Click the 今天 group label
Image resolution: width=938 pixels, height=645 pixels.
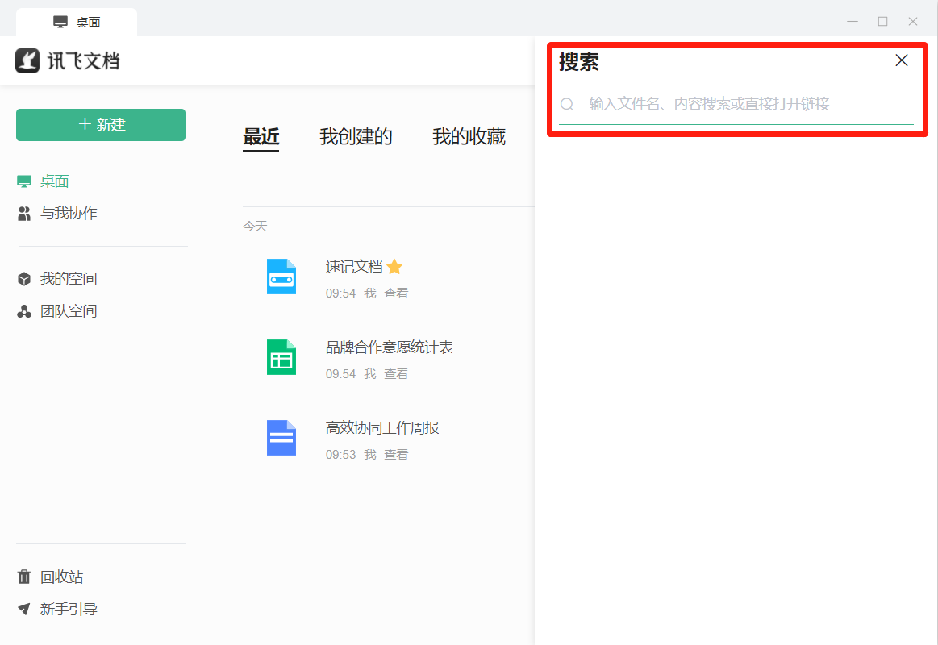click(255, 227)
